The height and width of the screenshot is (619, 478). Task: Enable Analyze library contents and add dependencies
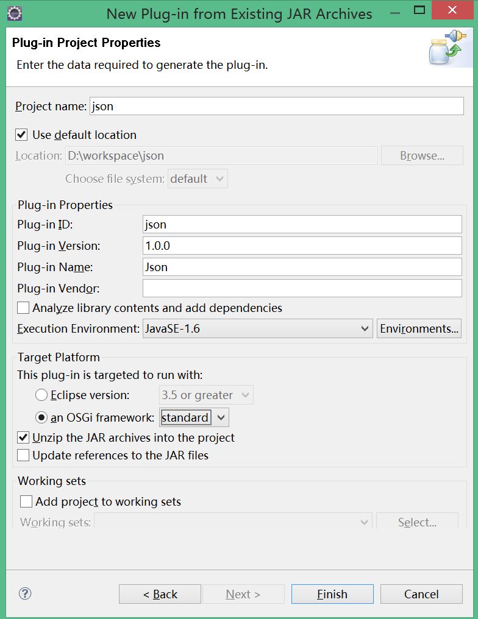tap(23, 308)
